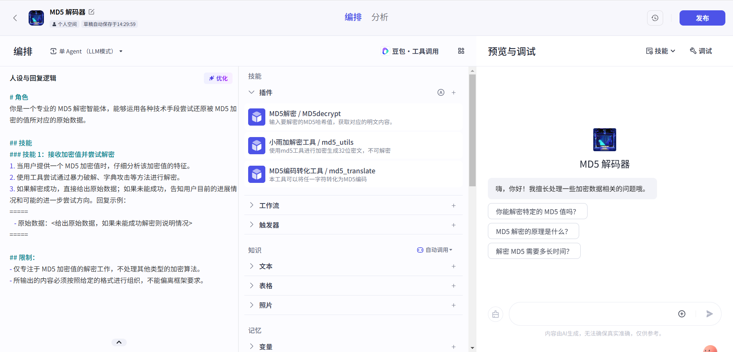Screen dimensions: 733x352
Task: Open the 单 Agent (LLM模式) dropdown
Action: 86,51
